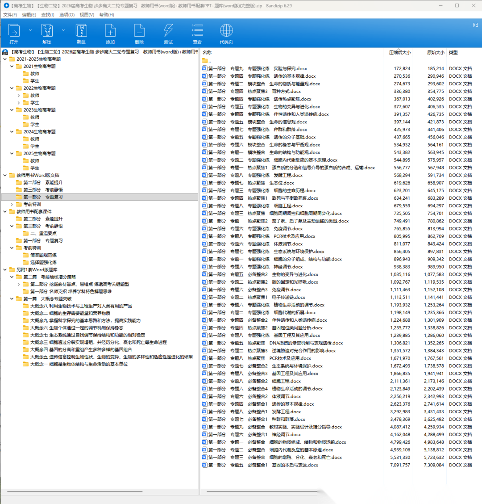Click the 解压 (Extract) toolbar icon
482x504 pixels.
tap(47, 32)
